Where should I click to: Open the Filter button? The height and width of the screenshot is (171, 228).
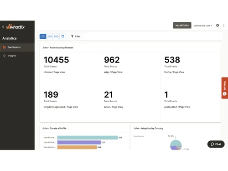pyautogui.click(x=76, y=36)
